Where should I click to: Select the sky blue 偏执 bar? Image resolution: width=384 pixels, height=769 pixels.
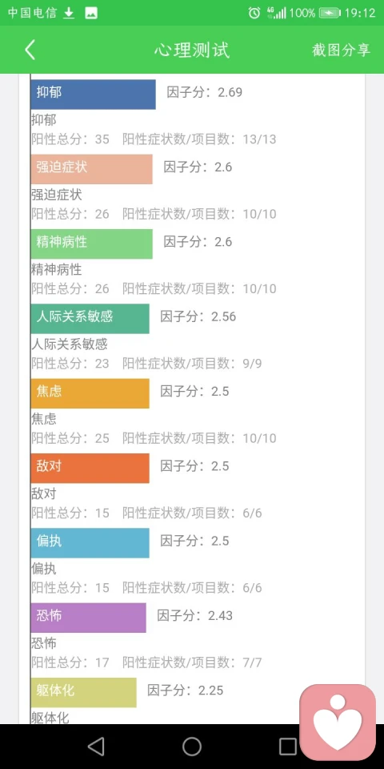point(90,543)
